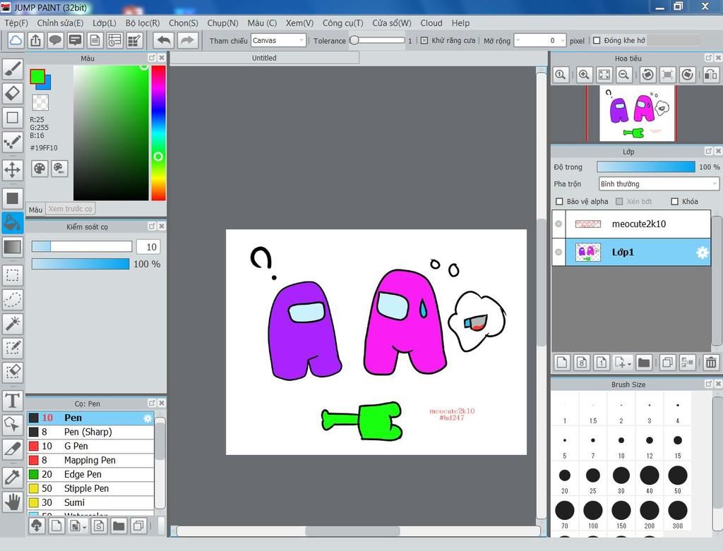Select the Eraser tool
Viewport: 723px width, 551px height.
point(13,94)
